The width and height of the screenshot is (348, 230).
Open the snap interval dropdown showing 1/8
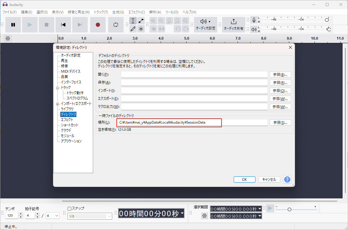point(90,216)
